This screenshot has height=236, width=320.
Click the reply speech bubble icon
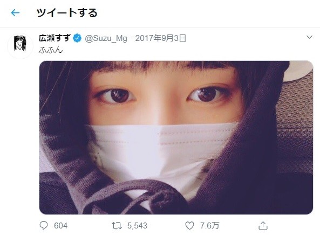pos(44,225)
